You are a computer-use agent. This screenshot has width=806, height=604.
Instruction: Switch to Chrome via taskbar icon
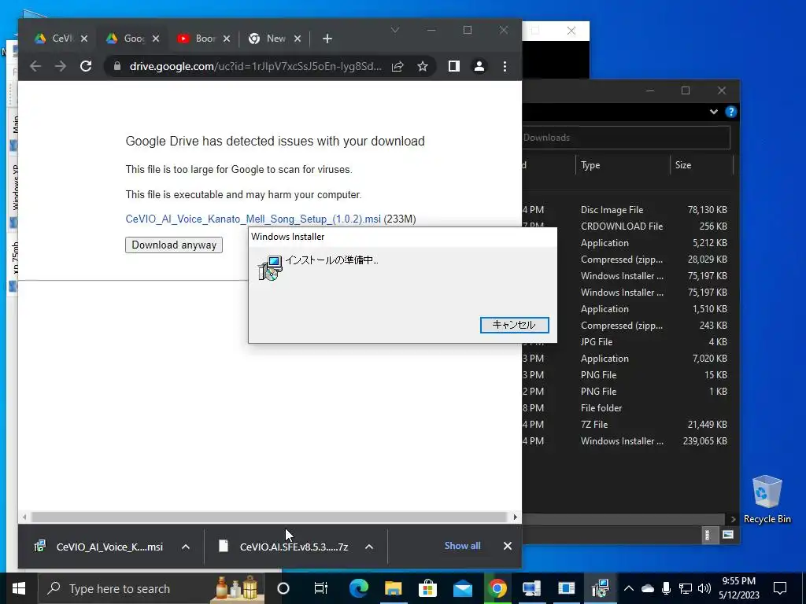pyautogui.click(x=497, y=588)
